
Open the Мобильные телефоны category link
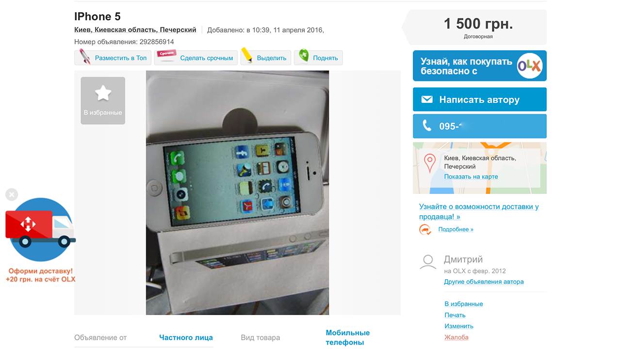347,337
